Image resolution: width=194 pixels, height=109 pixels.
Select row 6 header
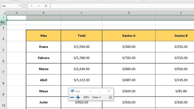(x=3, y=58)
